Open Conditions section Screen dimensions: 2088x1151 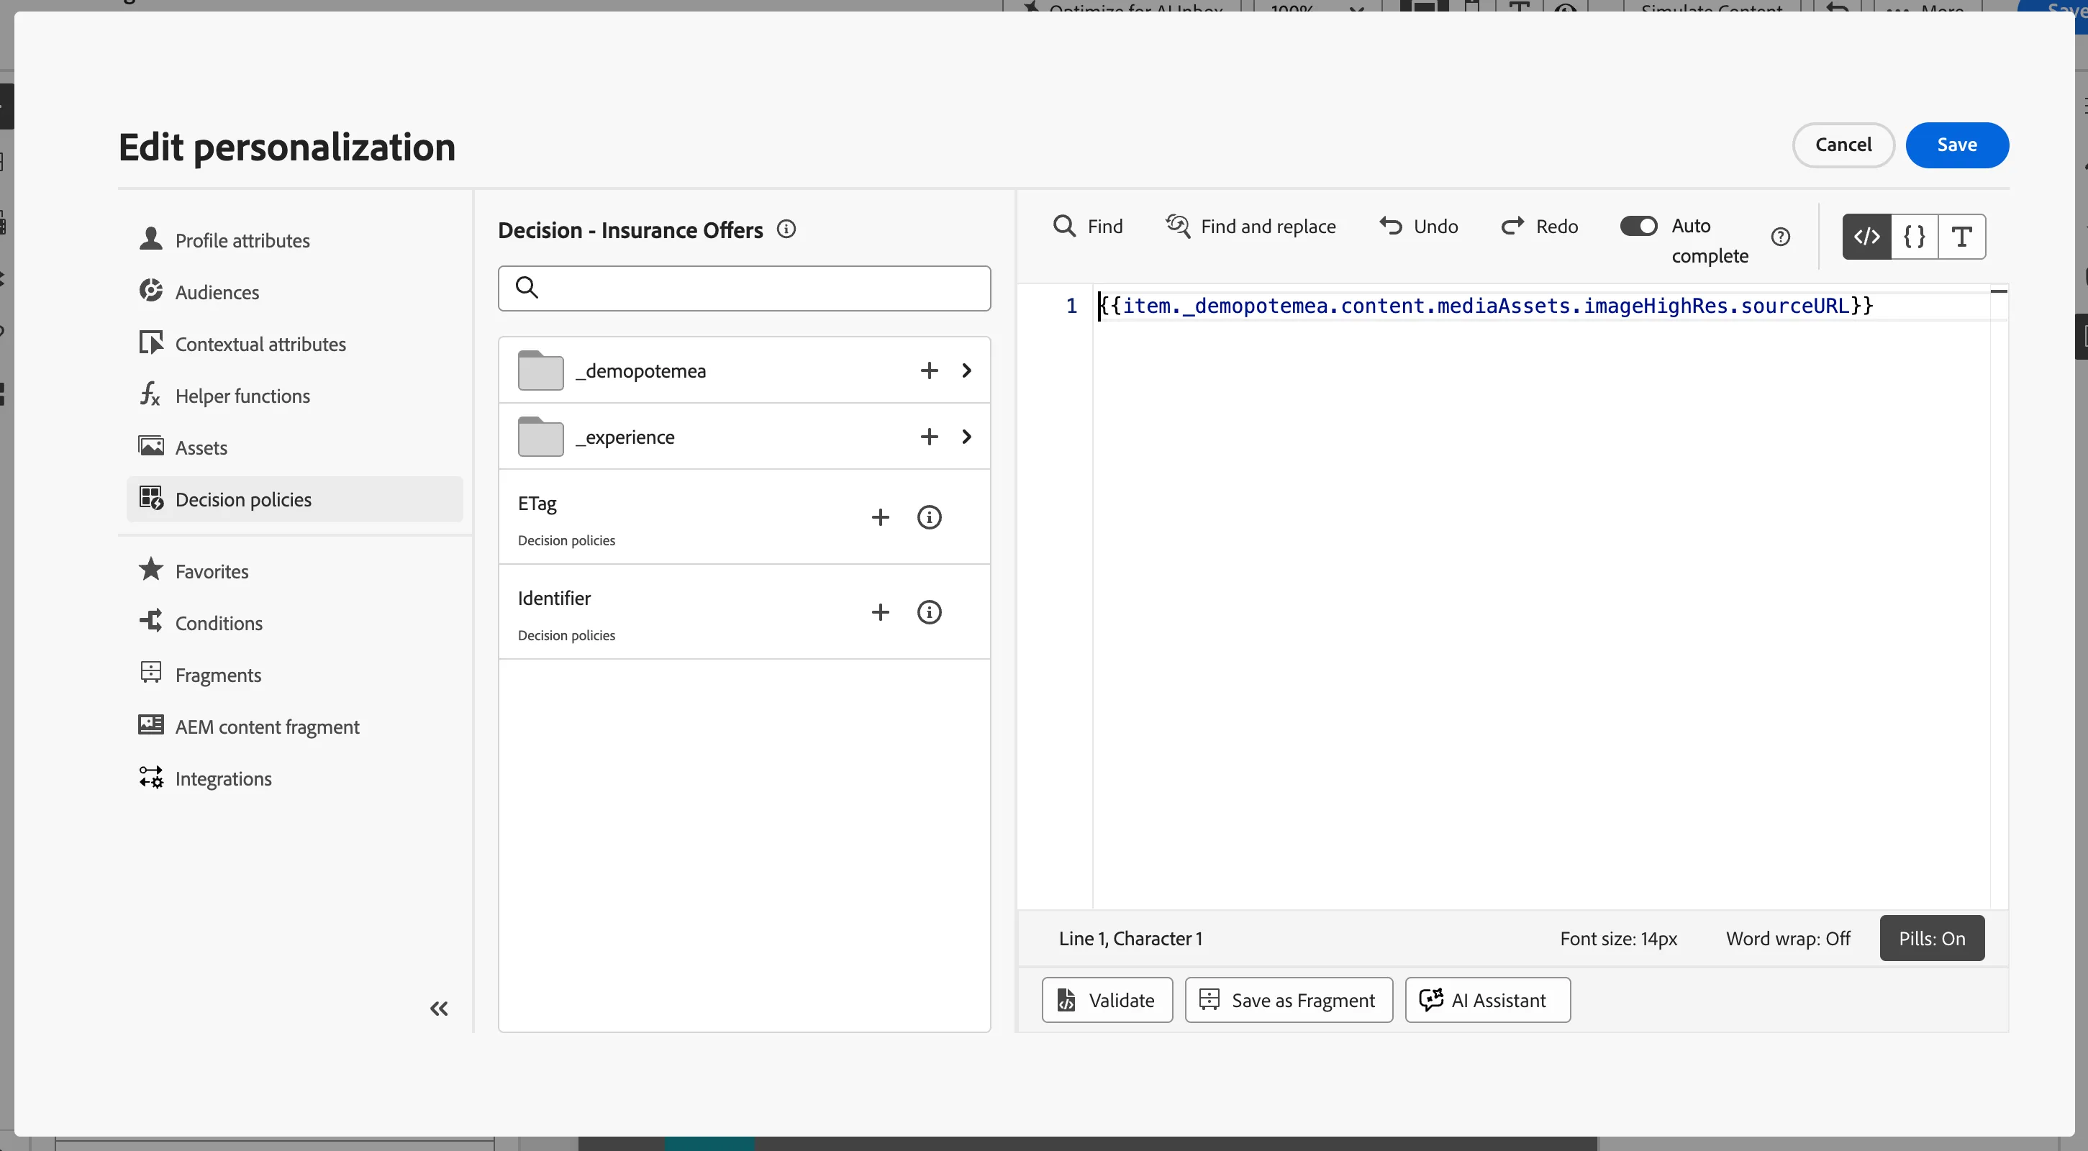click(294, 622)
